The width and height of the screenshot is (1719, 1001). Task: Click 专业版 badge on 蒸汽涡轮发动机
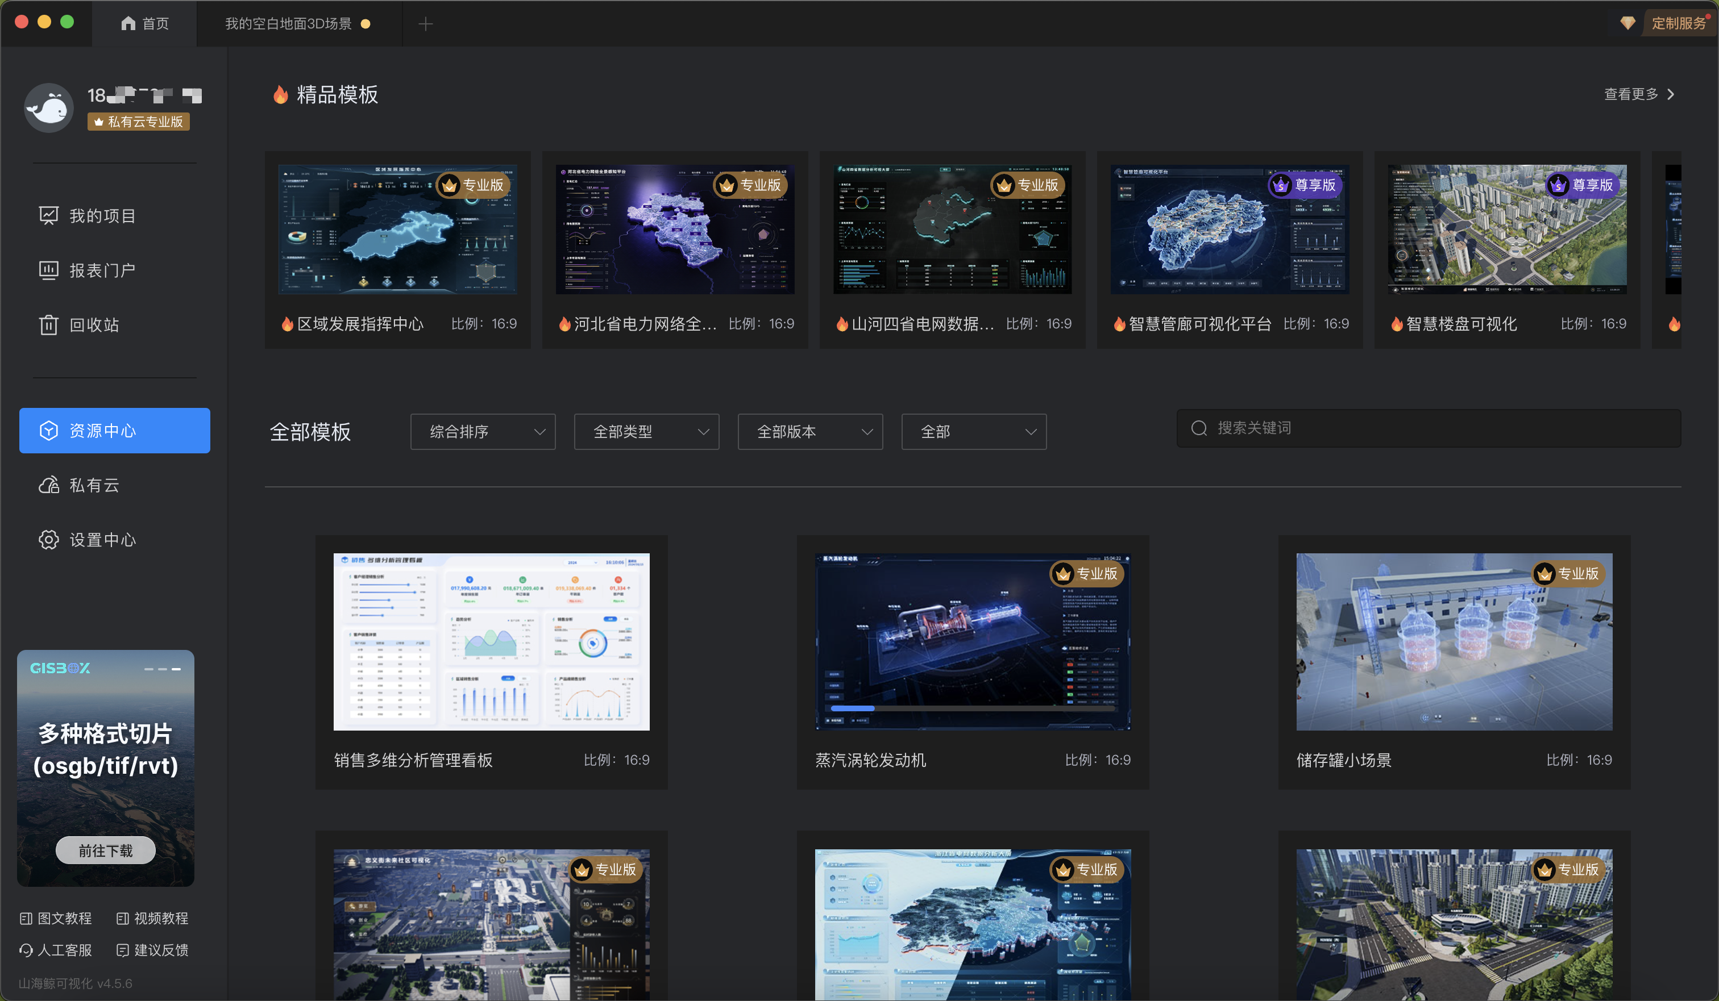click(x=1087, y=573)
